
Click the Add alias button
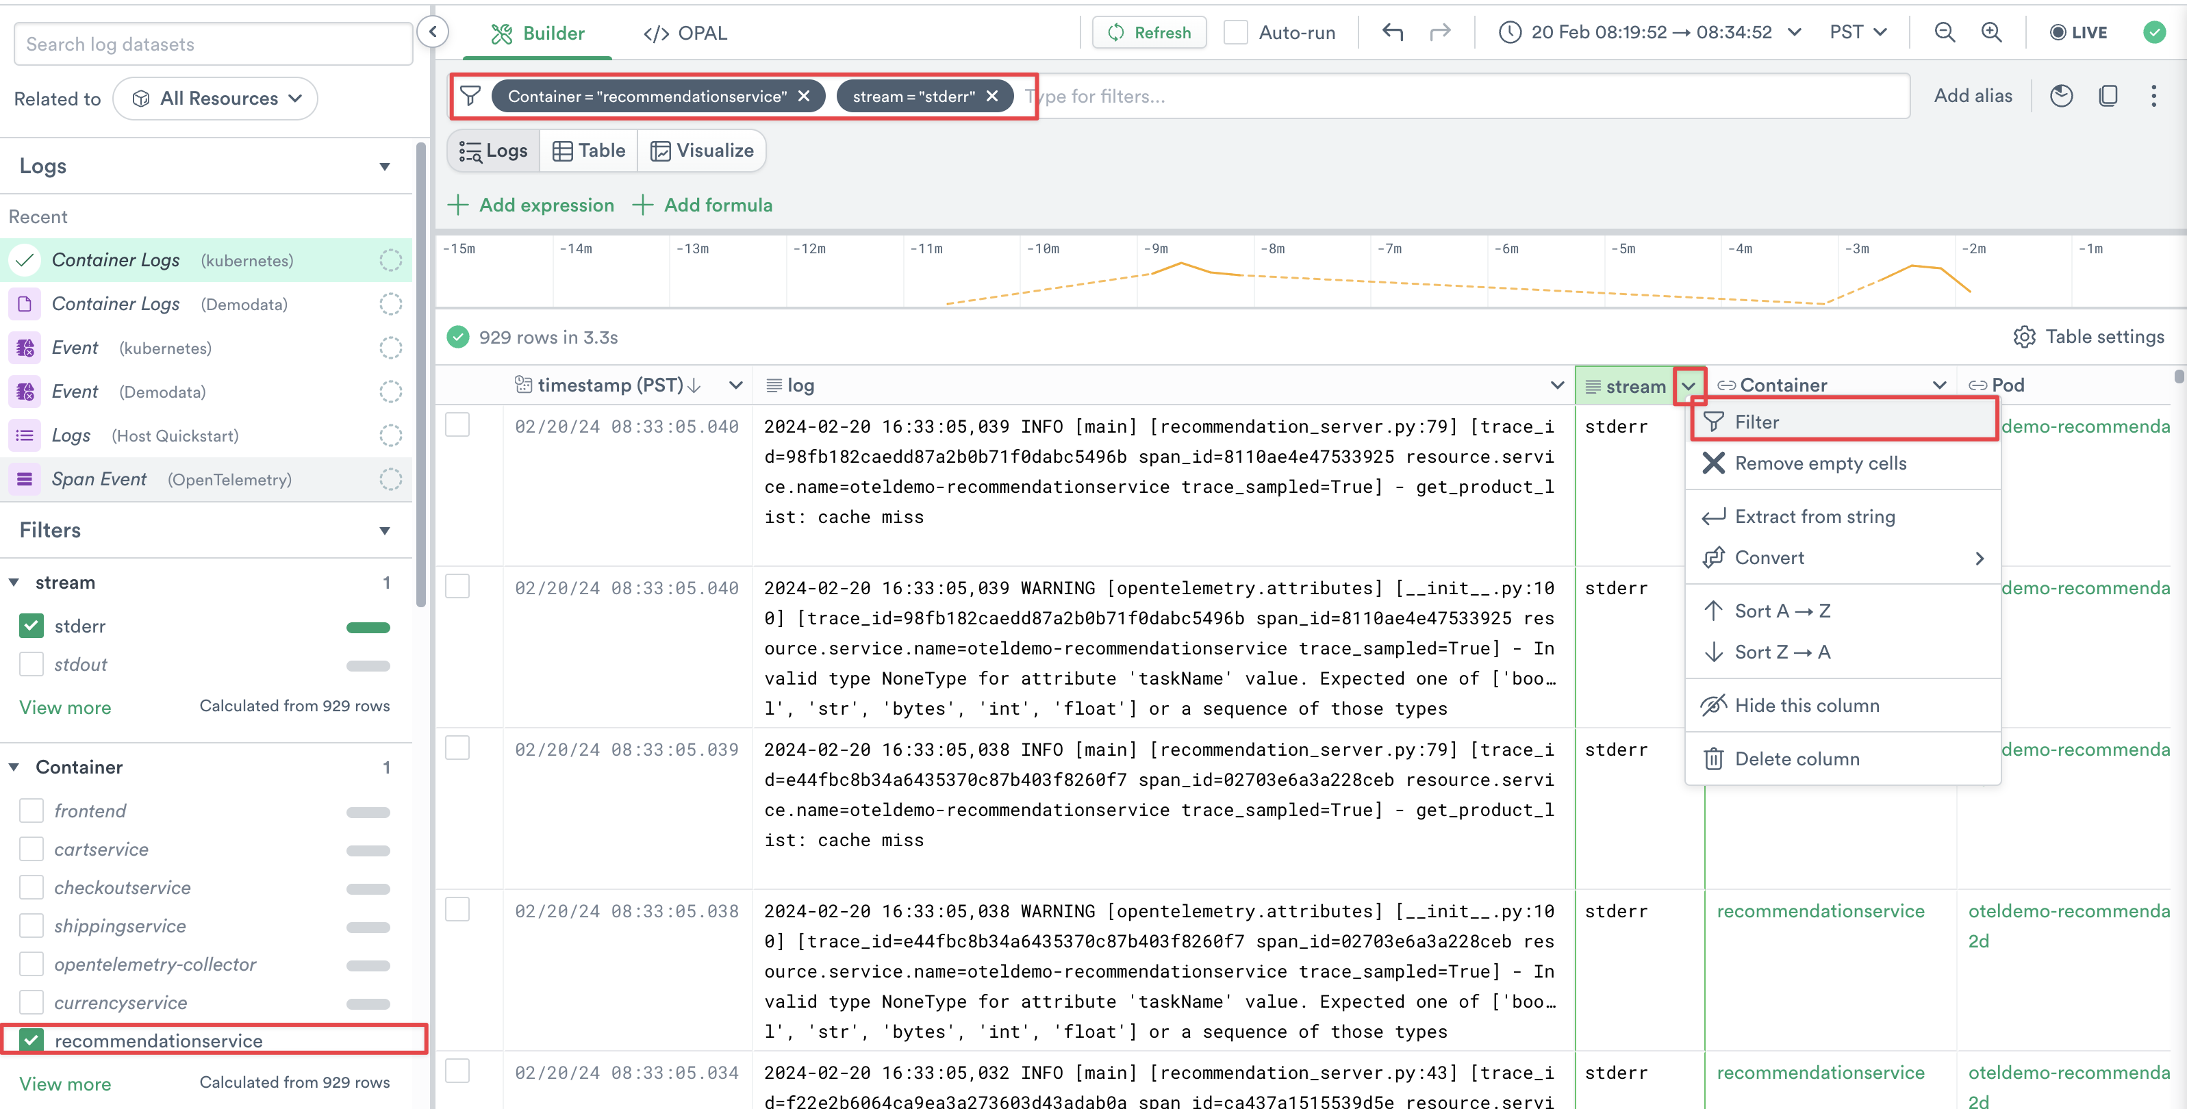1973,96
